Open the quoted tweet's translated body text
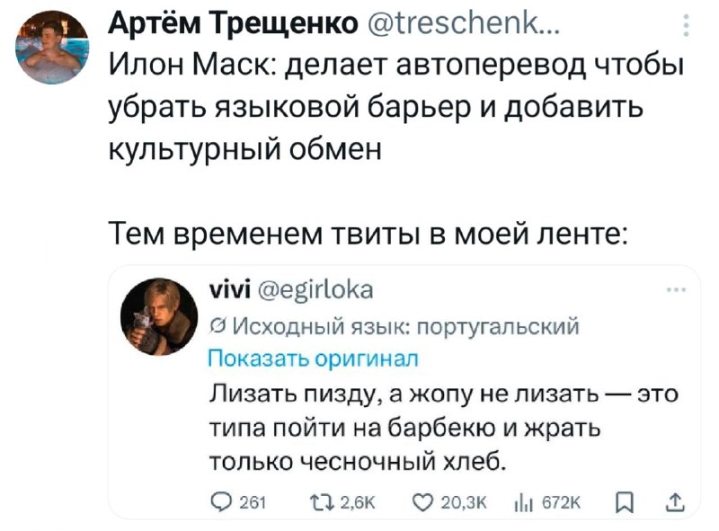The height and width of the screenshot is (531, 719). pyautogui.click(x=444, y=427)
